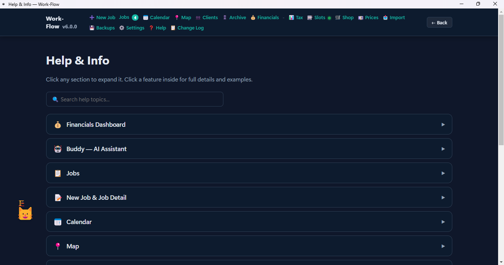504x265 pixels.
Task: Open the Archive nav link
Action: [234, 17]
